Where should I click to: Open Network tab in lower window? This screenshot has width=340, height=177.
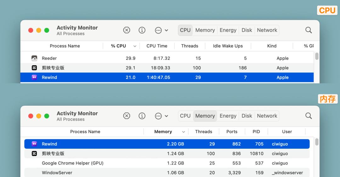pyautogui.click(x=267, y=116)
